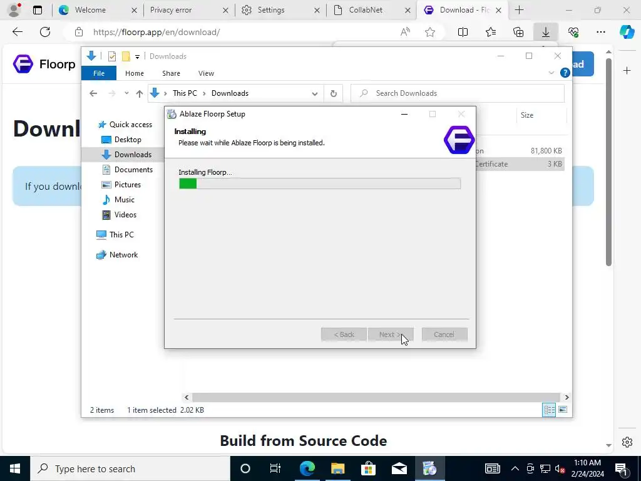Switch to the Settings browser tab
Image resolution: width=641 pixels, height=481 pixels.
pyautogui.click(x=280, y=10)
